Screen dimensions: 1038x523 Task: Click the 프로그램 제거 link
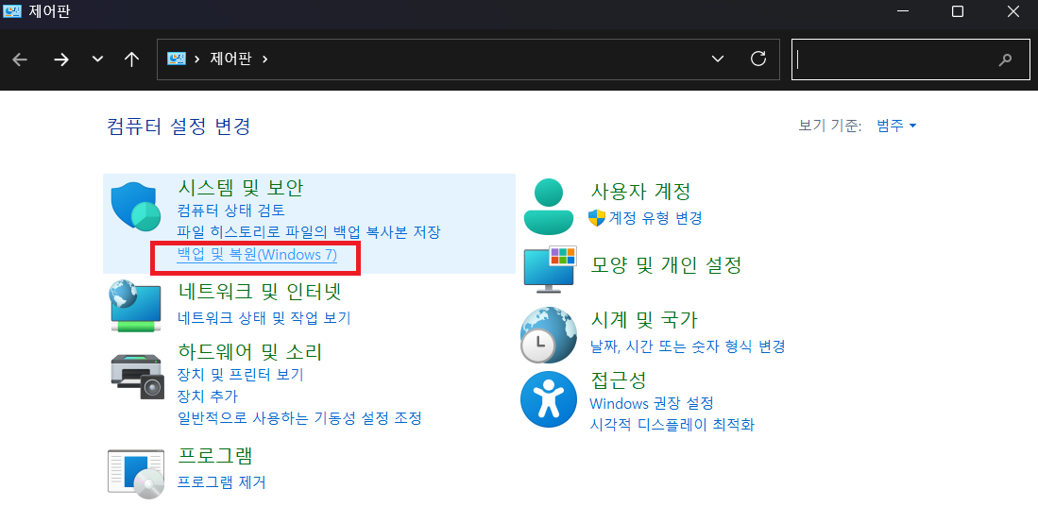pyautogui.click(x=221, y=482)
